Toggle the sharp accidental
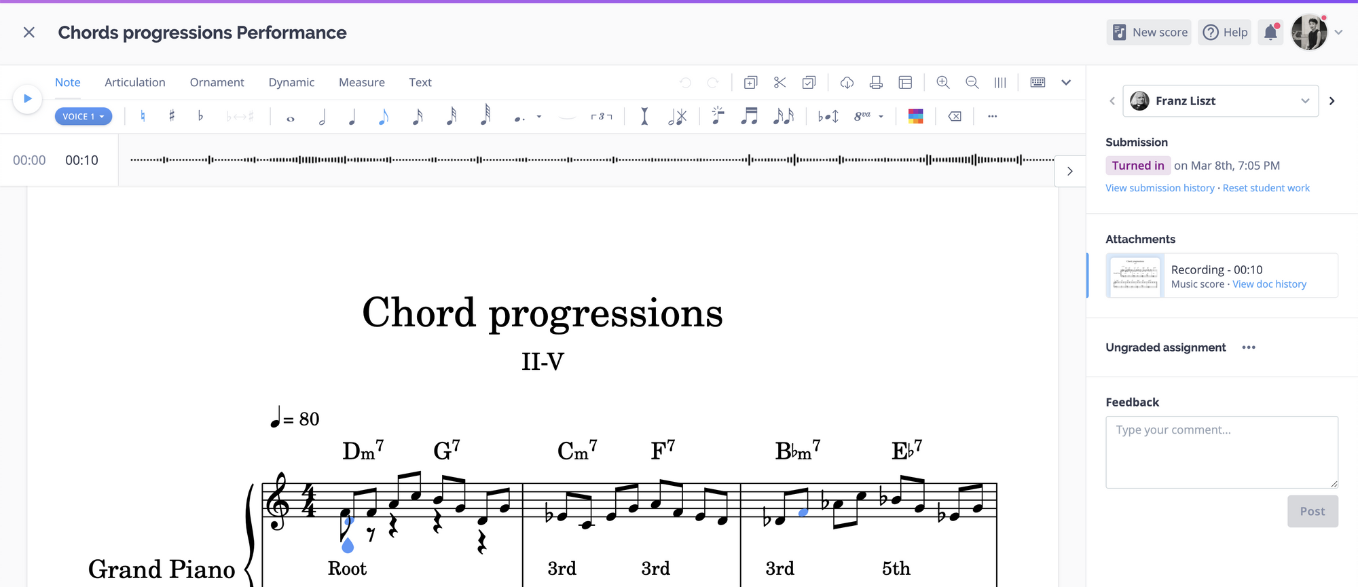Screen dimensions: 1358x587 pyautogui.click(x=172, y=116)
